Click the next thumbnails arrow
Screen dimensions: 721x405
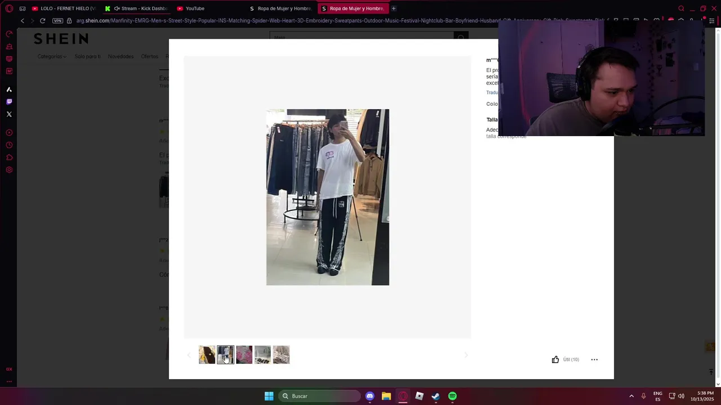pyautogui.click(x=466, y=355)
